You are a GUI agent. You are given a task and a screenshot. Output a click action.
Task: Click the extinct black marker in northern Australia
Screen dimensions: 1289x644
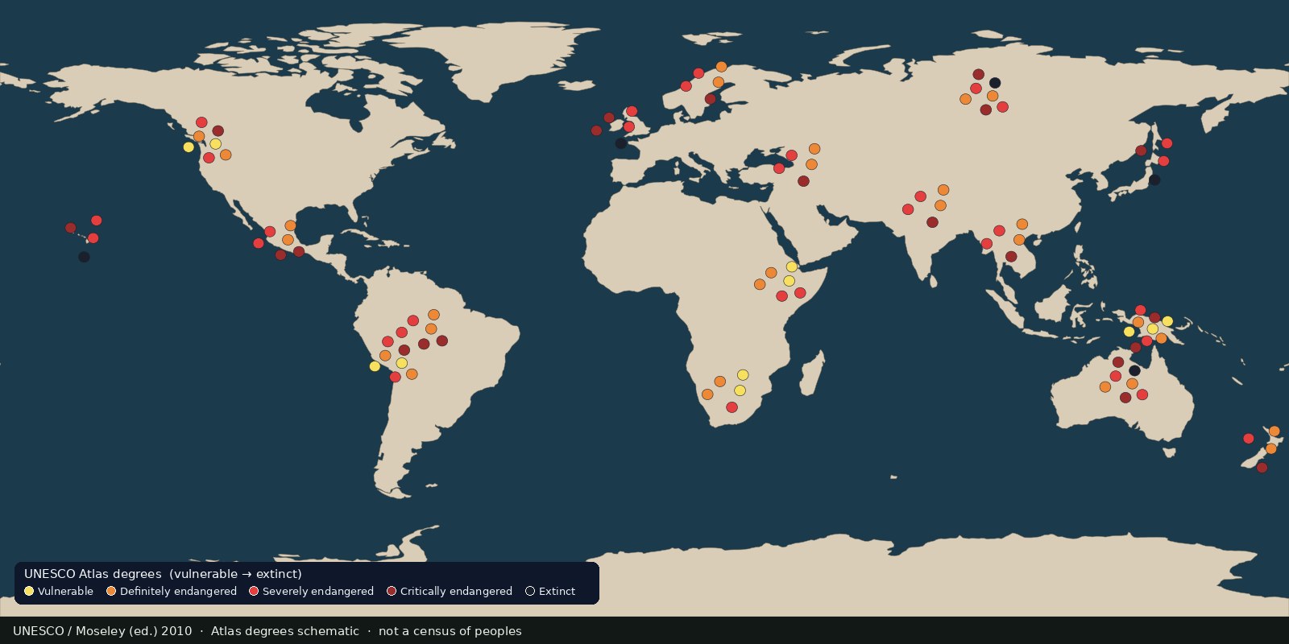1134,370
